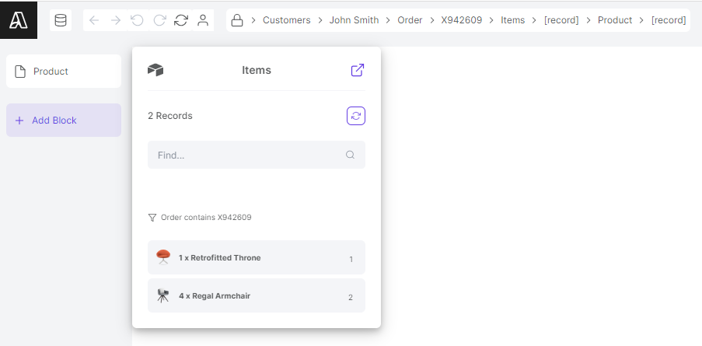Open the database icon in toolbar
The height and width of the screenshot is (346, 702).
coord(61,20)
